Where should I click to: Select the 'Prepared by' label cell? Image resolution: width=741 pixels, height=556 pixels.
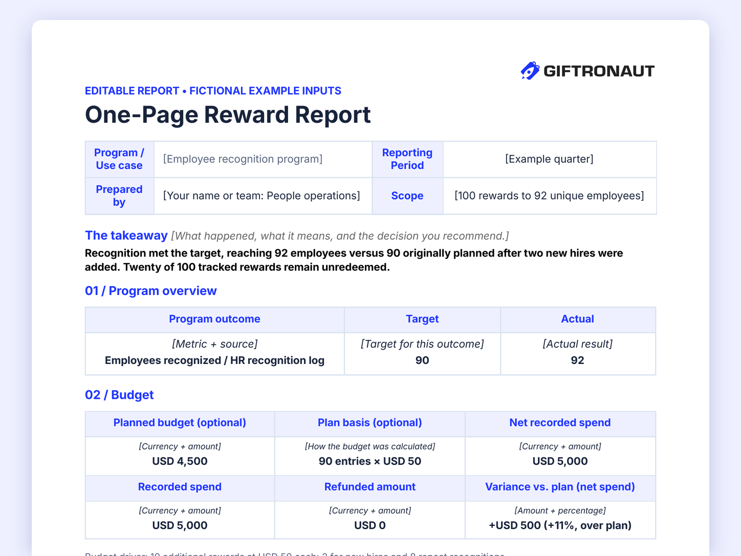[119, 196]
